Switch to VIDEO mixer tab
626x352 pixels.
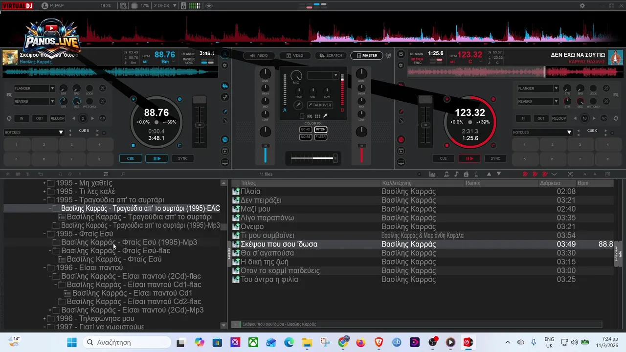[294, 55]
